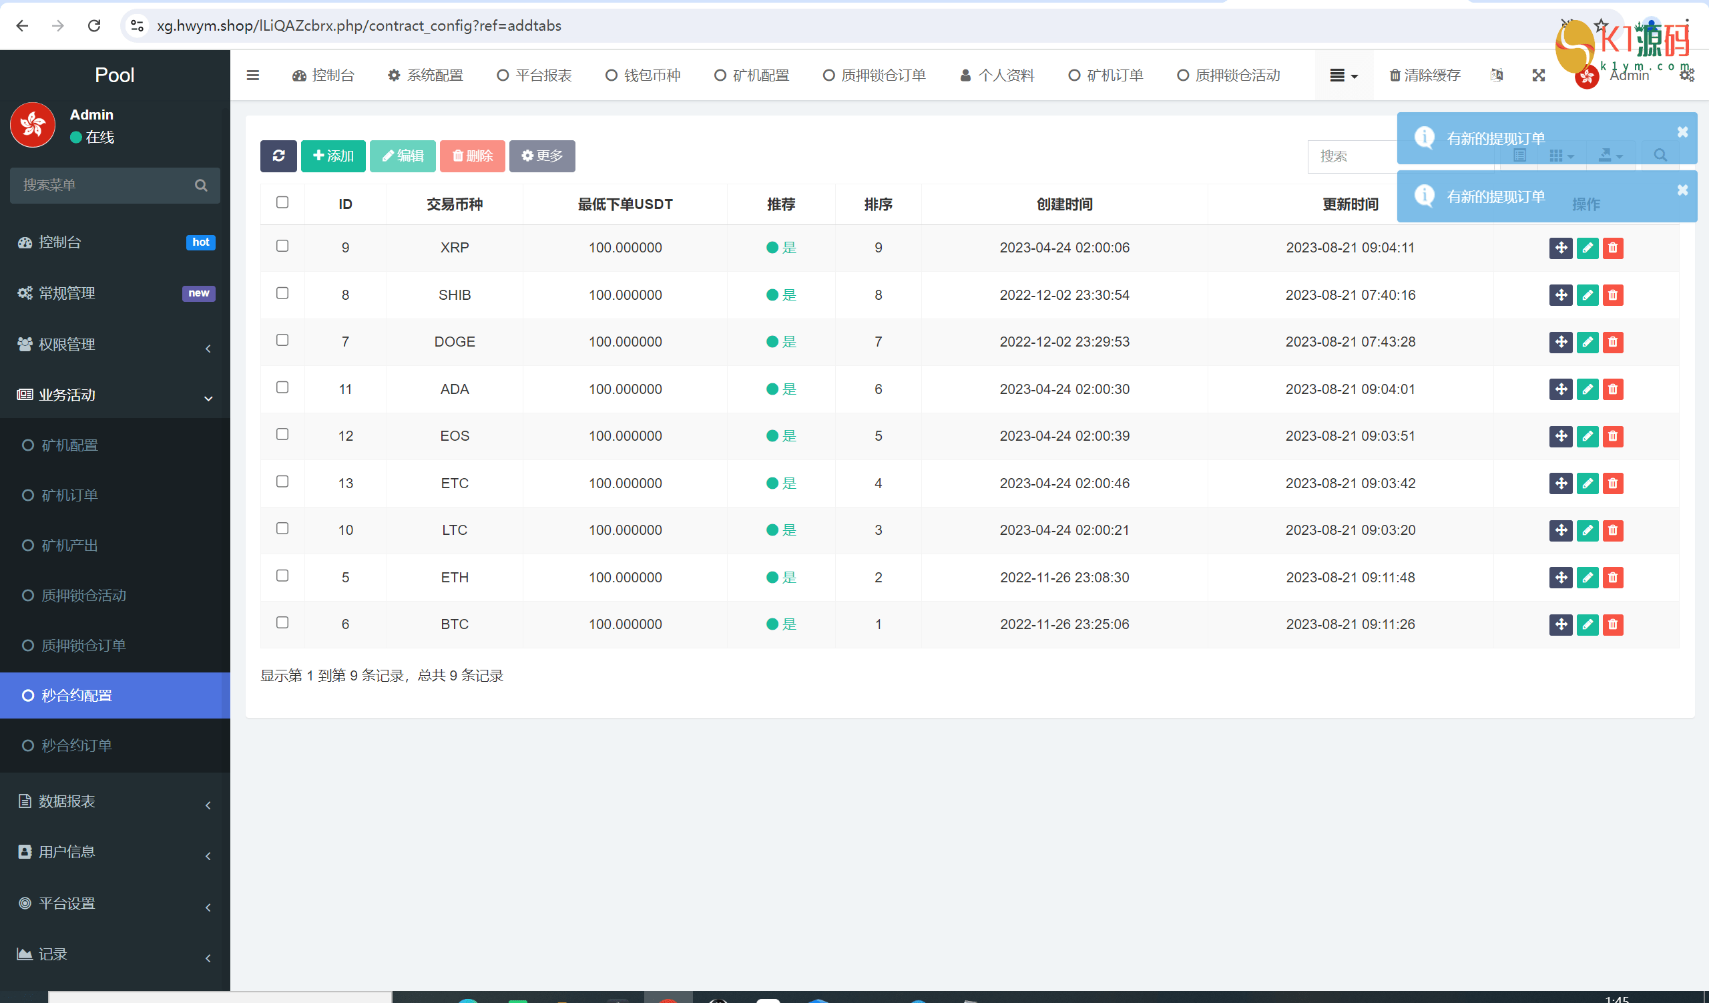Image resolution: width=1709 pixels, height=1003 pixels.
Task: Click the green 添加 button
Action: tap(333, 156)
